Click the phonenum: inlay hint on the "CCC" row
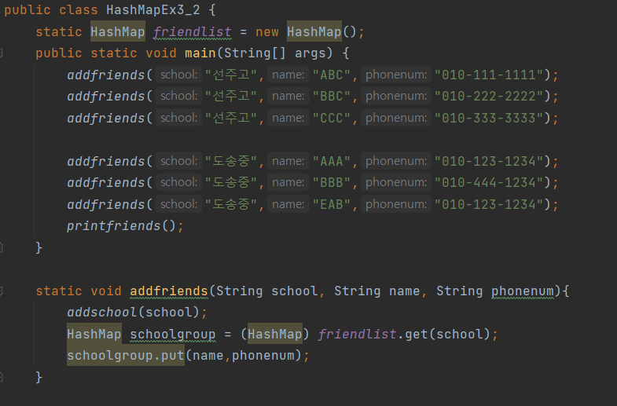Image resolution: width=617 pixels, height=406 pixels. [x=396, y=118]
